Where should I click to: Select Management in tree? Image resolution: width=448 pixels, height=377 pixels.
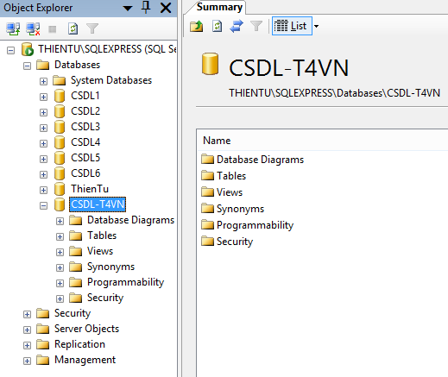[x=85, y=360]
